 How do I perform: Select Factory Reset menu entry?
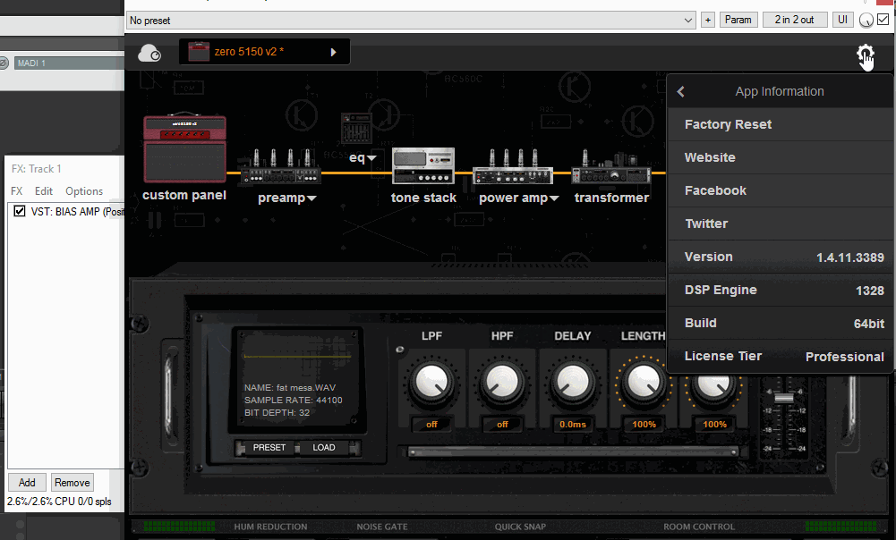click(x=780, y=124)
